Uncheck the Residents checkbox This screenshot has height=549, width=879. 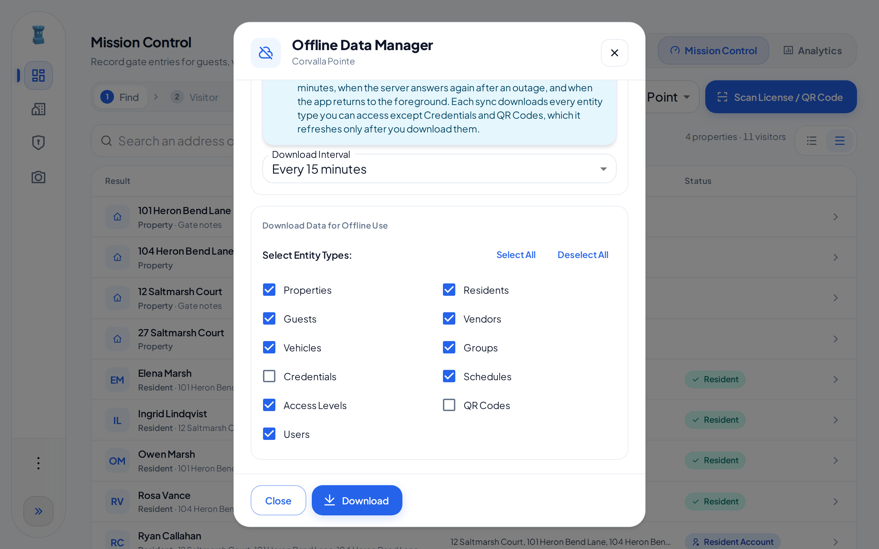pyautogui.click(x=449, y=290)
